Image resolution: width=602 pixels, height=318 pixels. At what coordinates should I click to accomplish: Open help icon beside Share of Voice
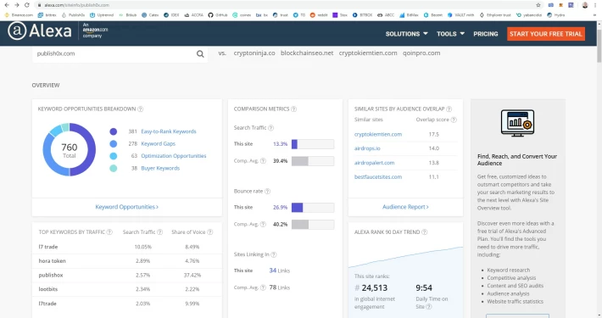pos(210,232)
